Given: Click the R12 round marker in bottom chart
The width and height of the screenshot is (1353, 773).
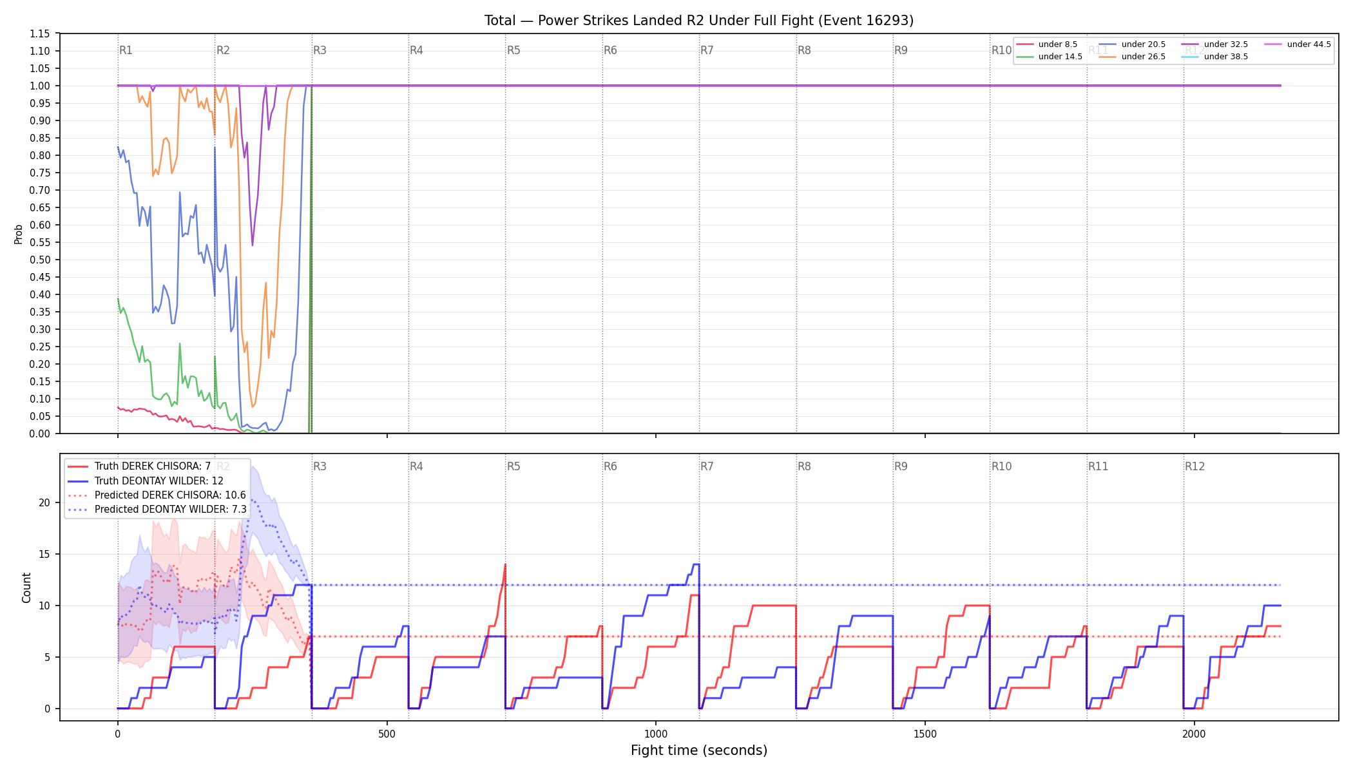Looking at the screenshot, I should (1195, 466).
